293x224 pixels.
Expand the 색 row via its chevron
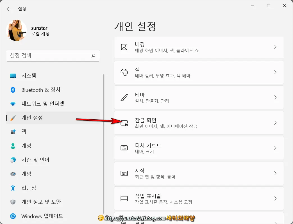(275, 72)
